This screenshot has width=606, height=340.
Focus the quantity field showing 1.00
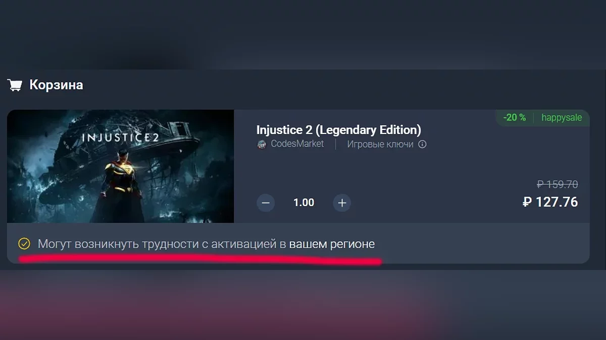pos(304,202)
